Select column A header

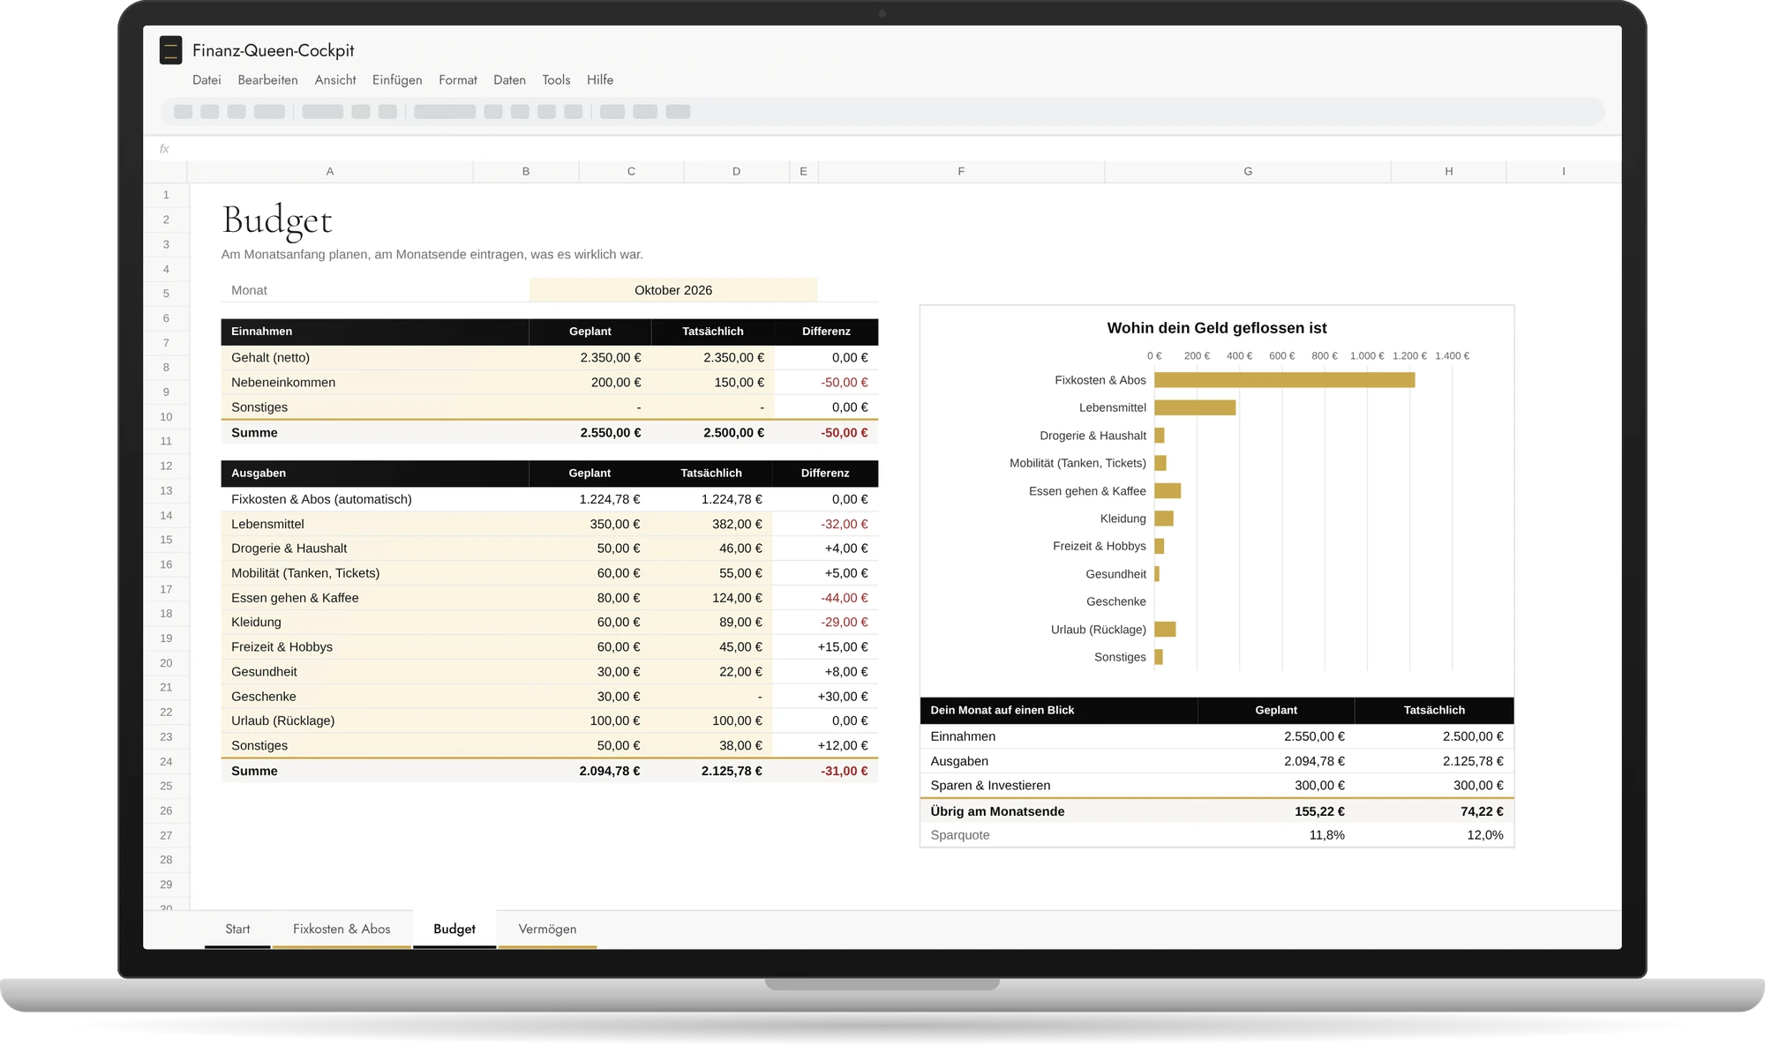point(330,172)
